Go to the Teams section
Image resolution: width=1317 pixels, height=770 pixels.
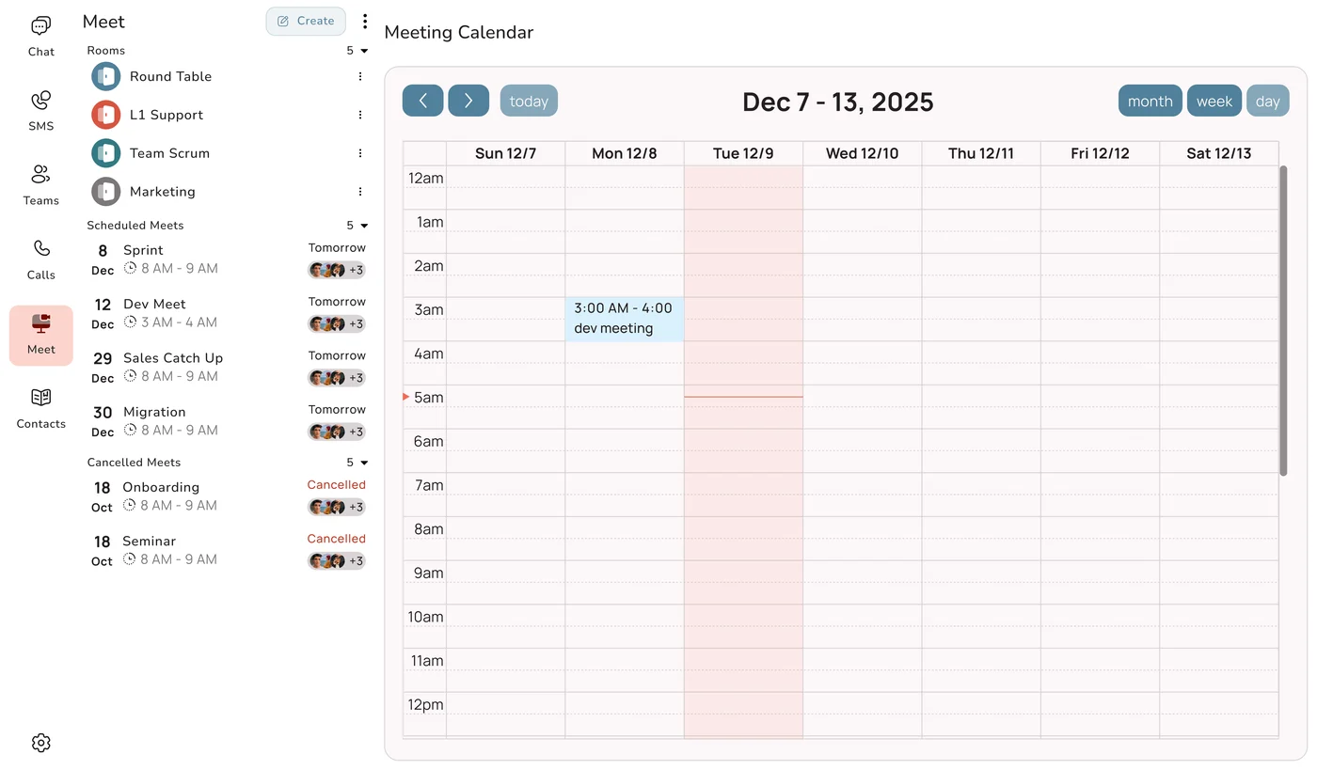[x=40, y=186]
